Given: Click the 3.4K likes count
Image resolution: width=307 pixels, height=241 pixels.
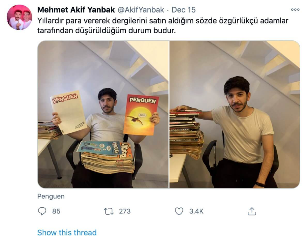Looking at the screenshot, I should click(x=196, y=211).
